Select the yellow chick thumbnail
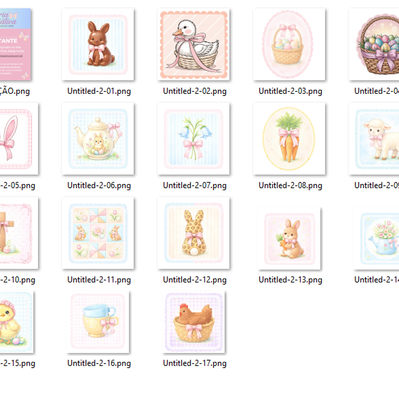This screenshot has height=399, width=399. 17,322
